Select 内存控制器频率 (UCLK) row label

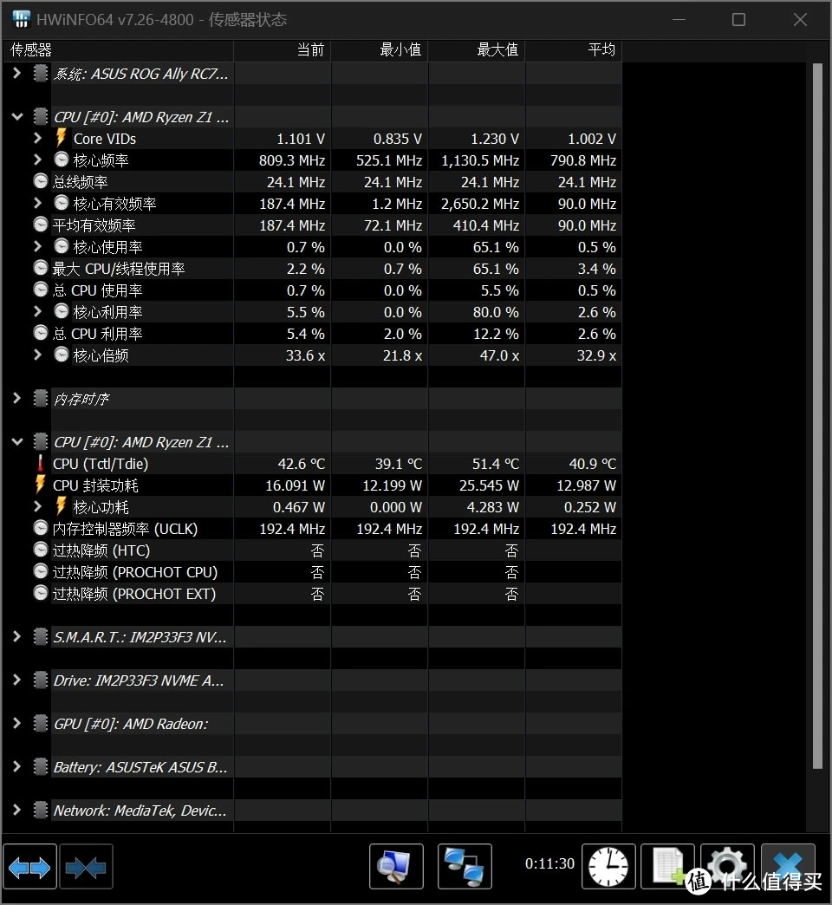pos(125,529)
